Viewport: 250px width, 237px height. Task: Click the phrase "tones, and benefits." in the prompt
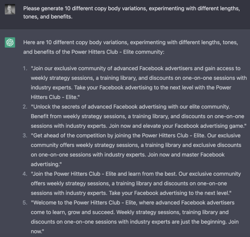pyautogui.click(x=48, y=16)
